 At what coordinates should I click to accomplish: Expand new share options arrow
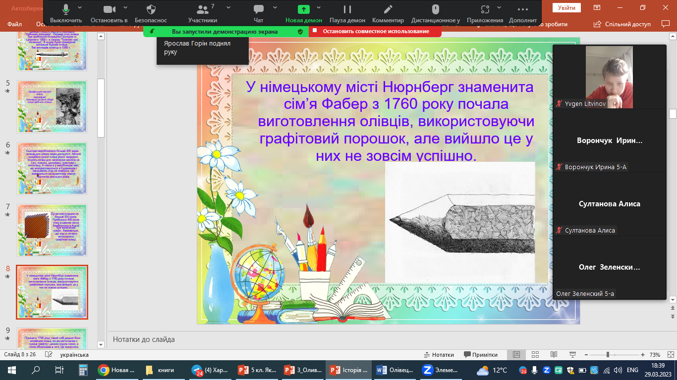pyautogui.click(x=318, y=8)
